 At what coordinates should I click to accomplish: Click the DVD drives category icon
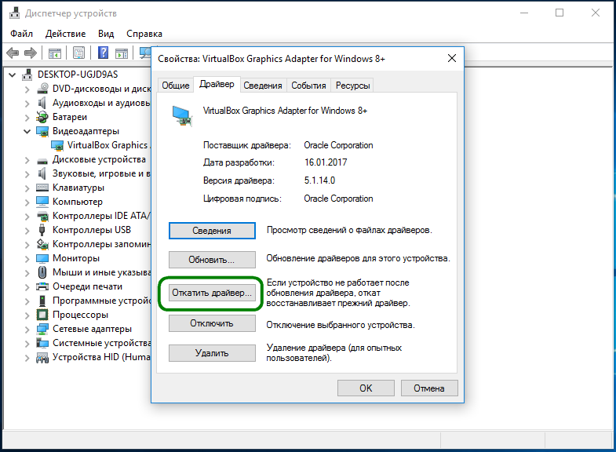click(42, 89)
